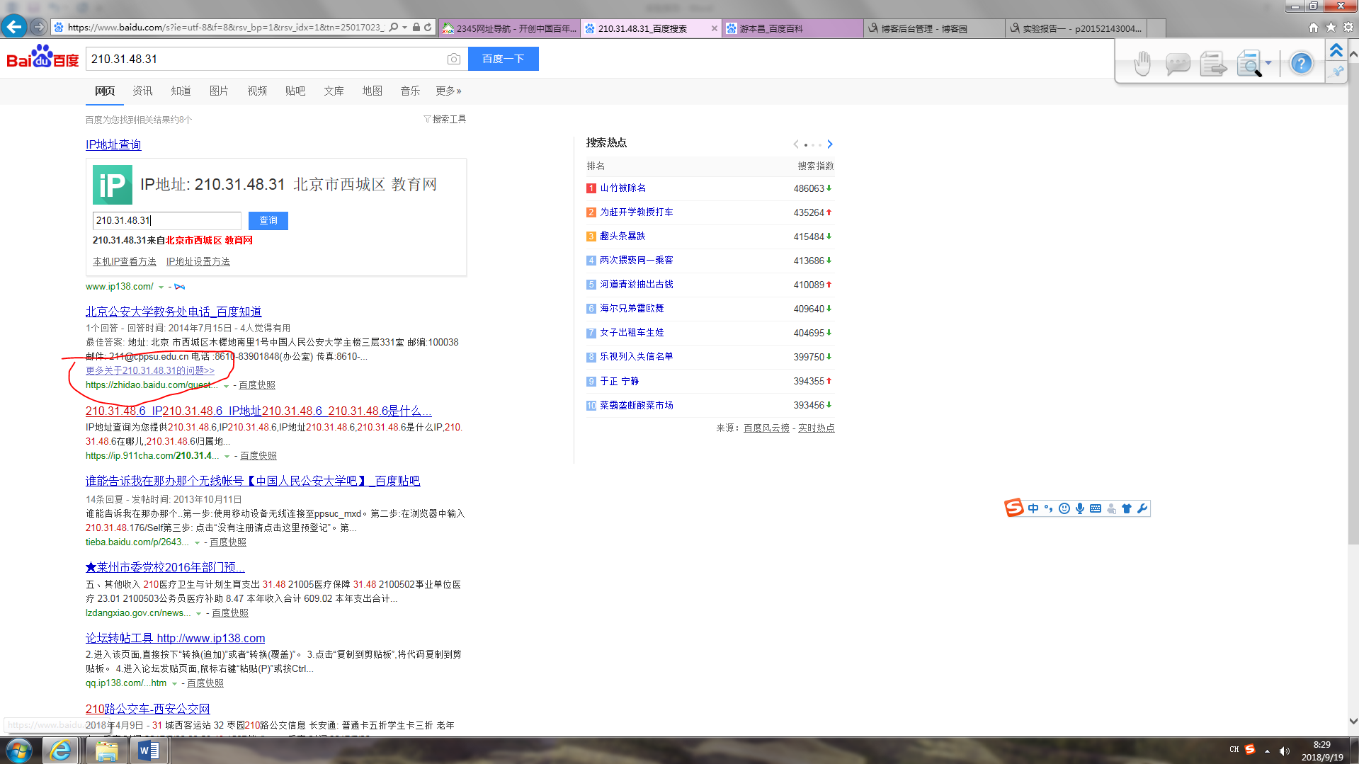1359x764 pixels.
Task: Open 搜索工具 filter options
Action: 445,119
